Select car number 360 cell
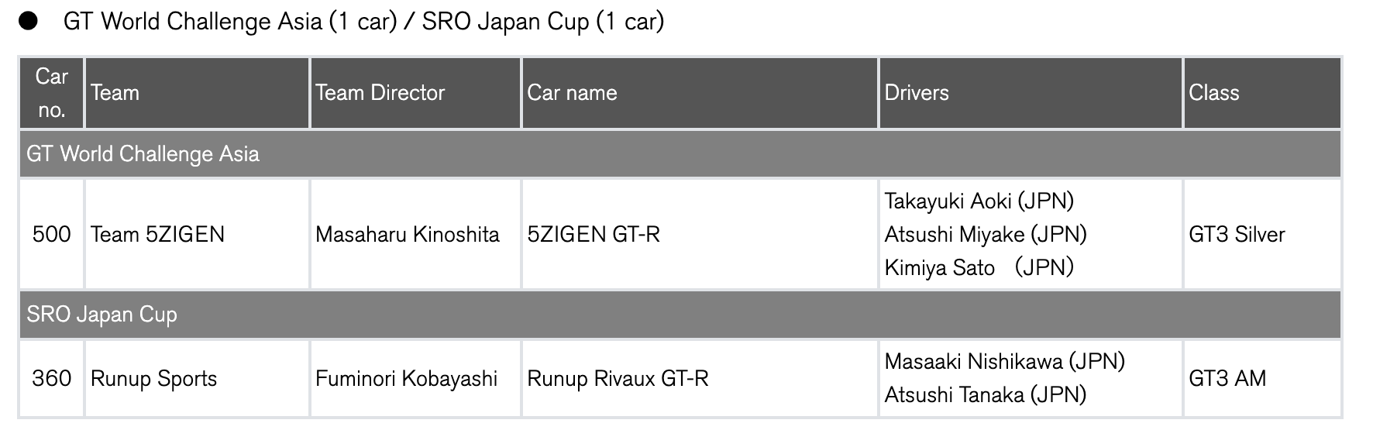Viewport: 1373px width, 437px height. pos(51,378)
